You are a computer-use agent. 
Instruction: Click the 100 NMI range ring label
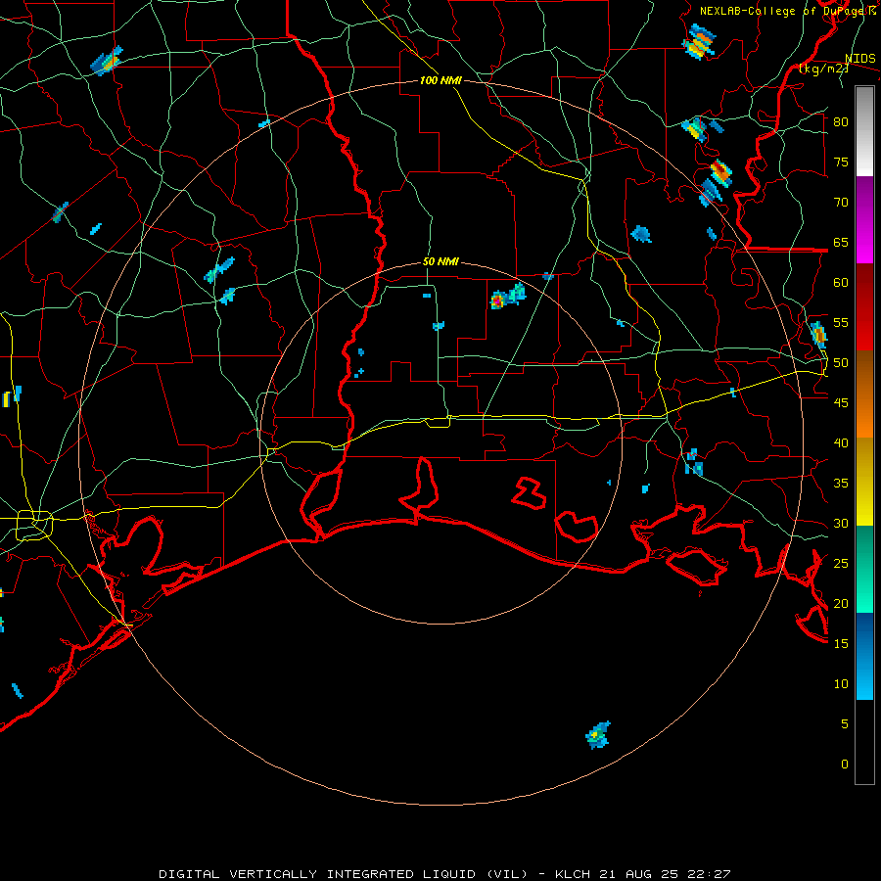pyautogui.click(x=440, y=81)
